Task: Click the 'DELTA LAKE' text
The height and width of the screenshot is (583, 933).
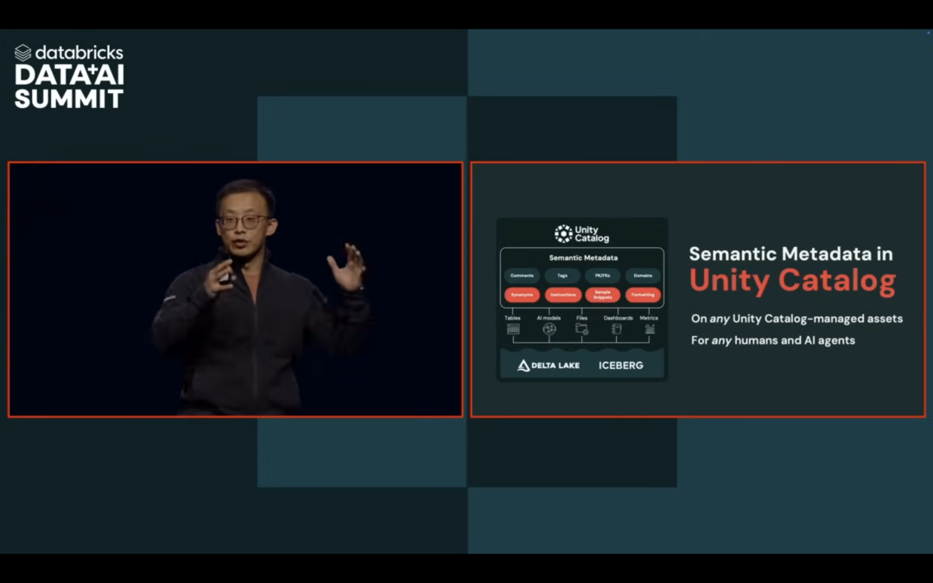Action: tap(555, 365)
